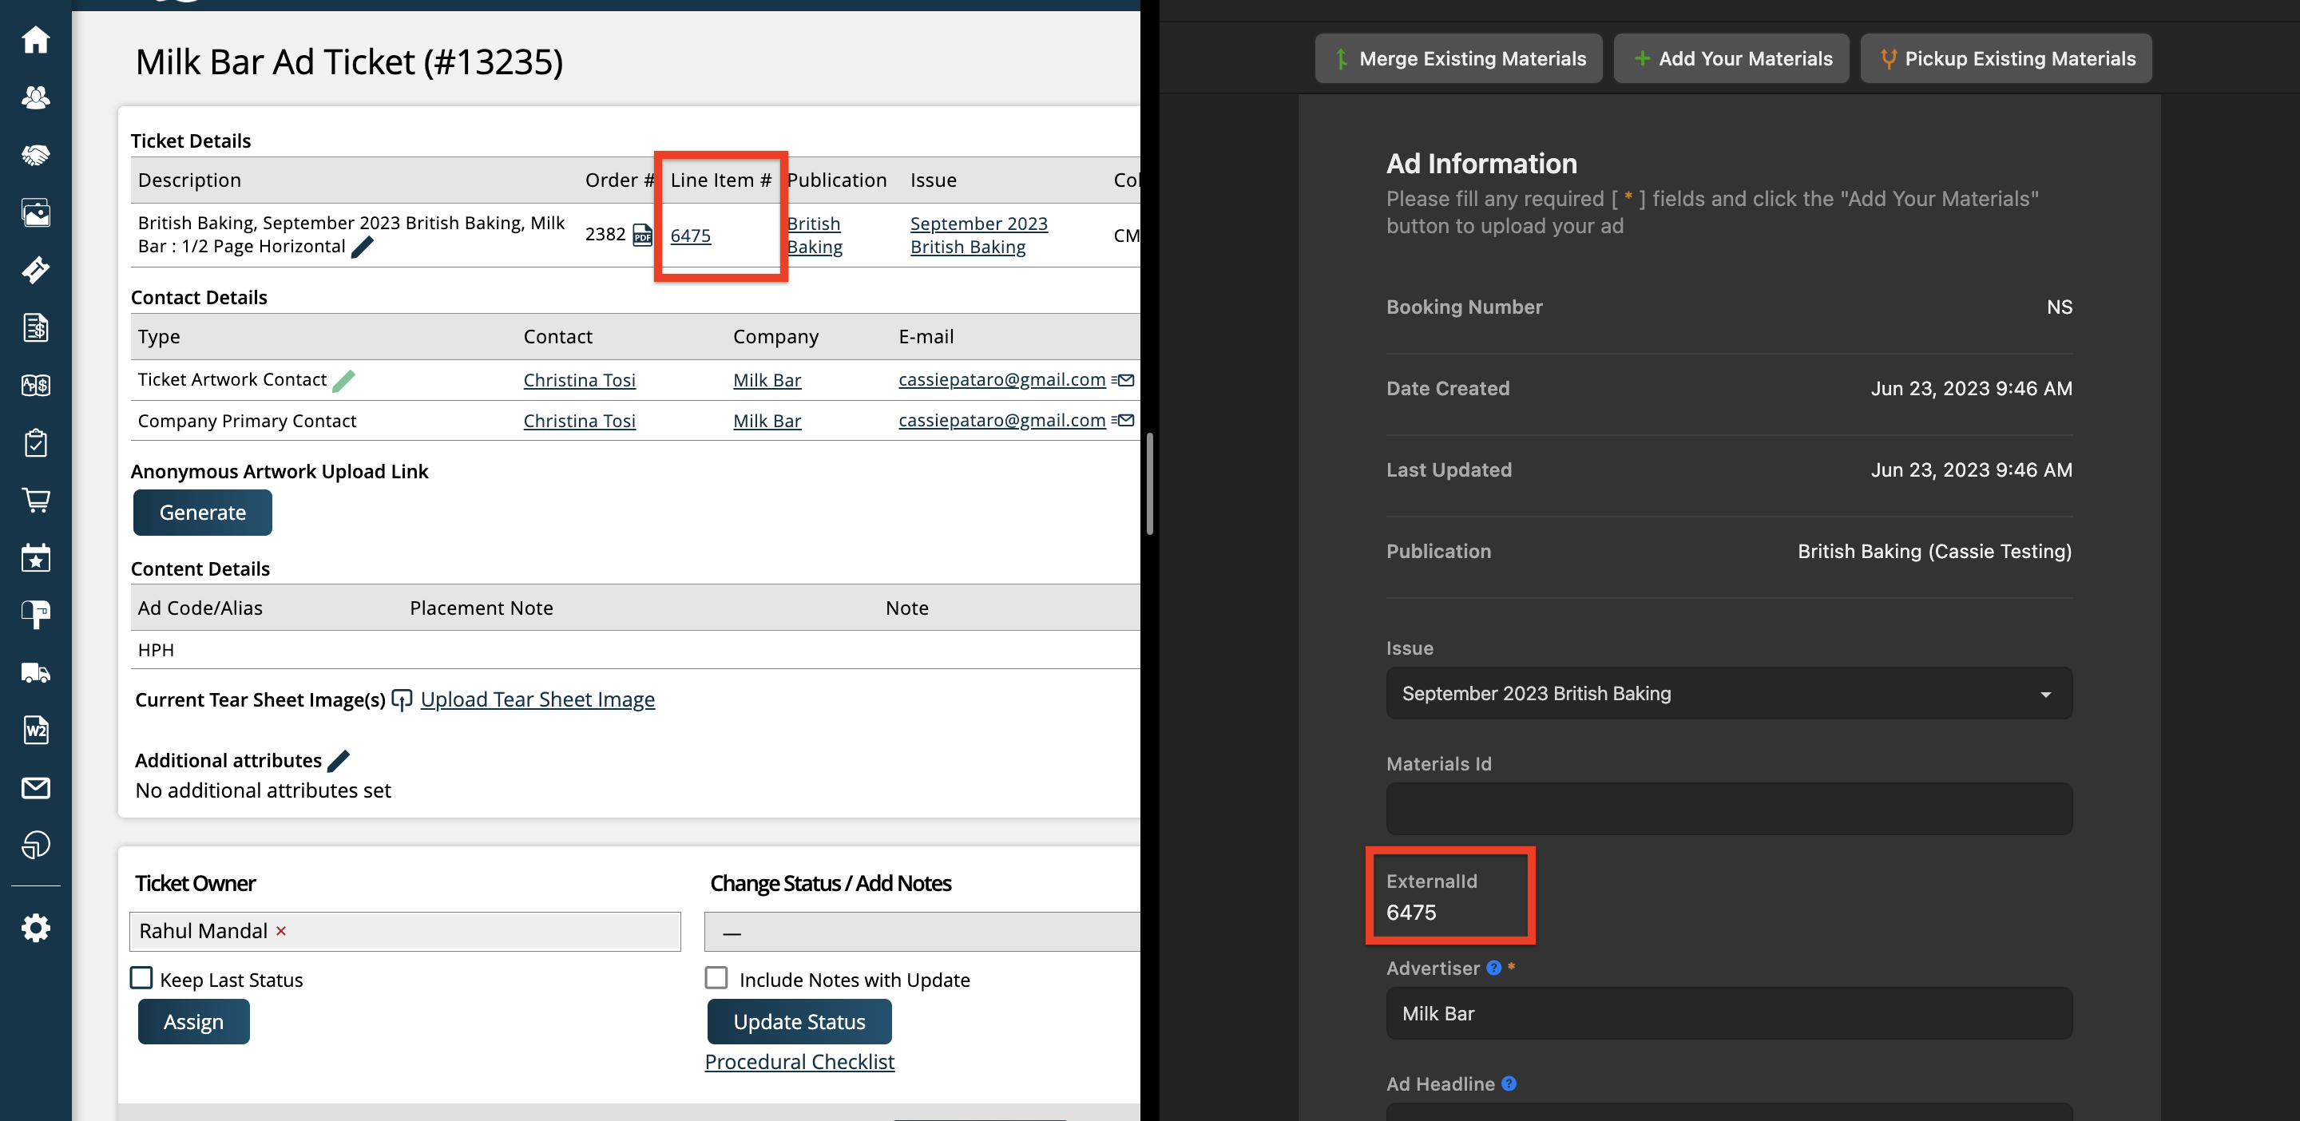Screen dimensions: 2300x1121
Task: Edit Additional attributes pencil icon
Action: [339, 760]
